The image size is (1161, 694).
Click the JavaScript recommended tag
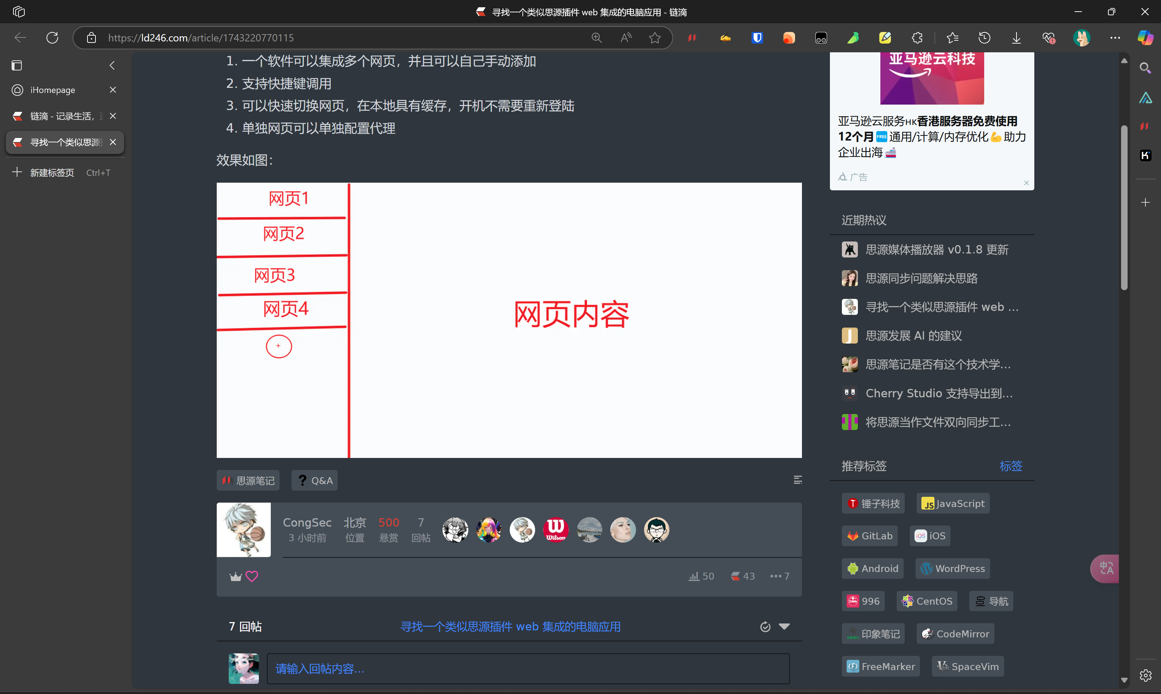(x=953, y=503)
